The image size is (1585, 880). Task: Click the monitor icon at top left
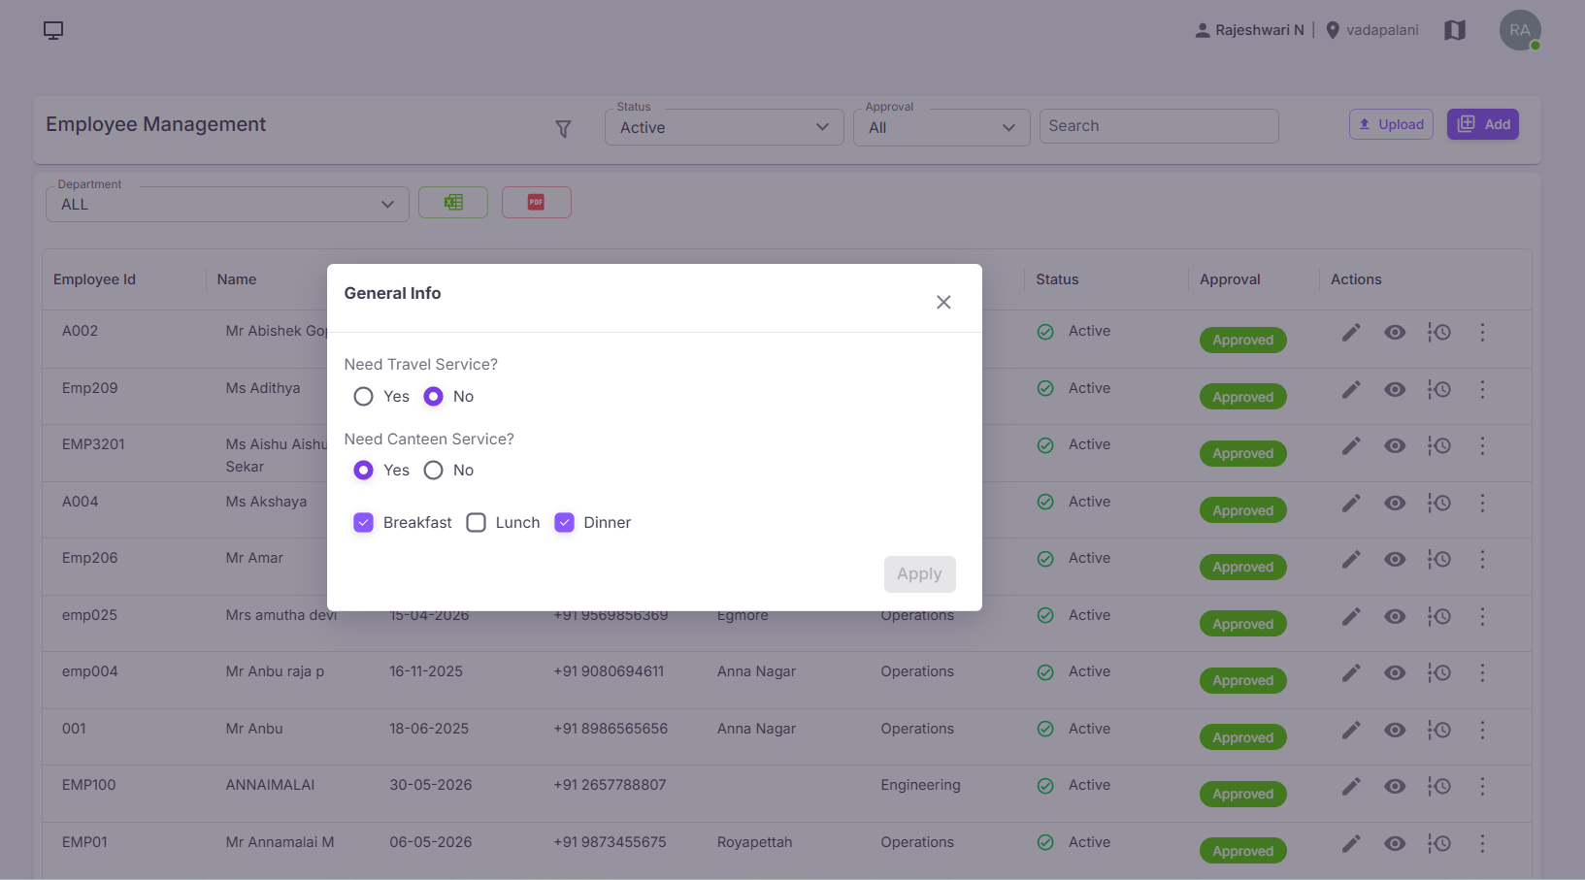(53, 30)
